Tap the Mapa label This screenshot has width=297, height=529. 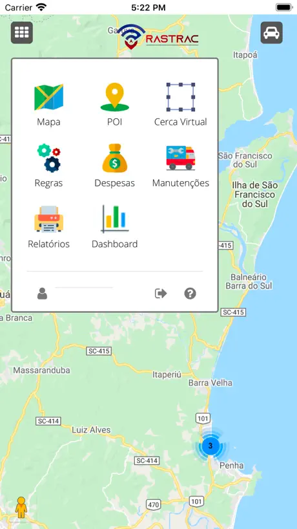[x=49, y=122]
